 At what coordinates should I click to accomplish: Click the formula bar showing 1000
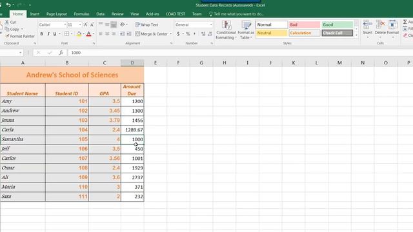[x=239, y=53]
